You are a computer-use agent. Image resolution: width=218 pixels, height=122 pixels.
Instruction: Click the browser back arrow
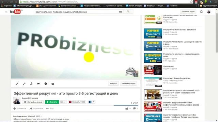[x=2, y=2]
